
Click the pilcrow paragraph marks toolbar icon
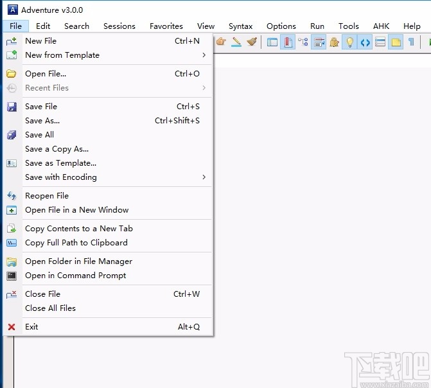[411, 42]
